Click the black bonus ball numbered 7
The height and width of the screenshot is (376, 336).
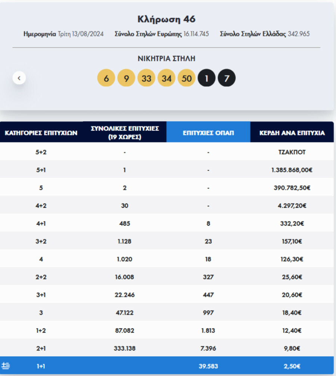coord(227,78)
